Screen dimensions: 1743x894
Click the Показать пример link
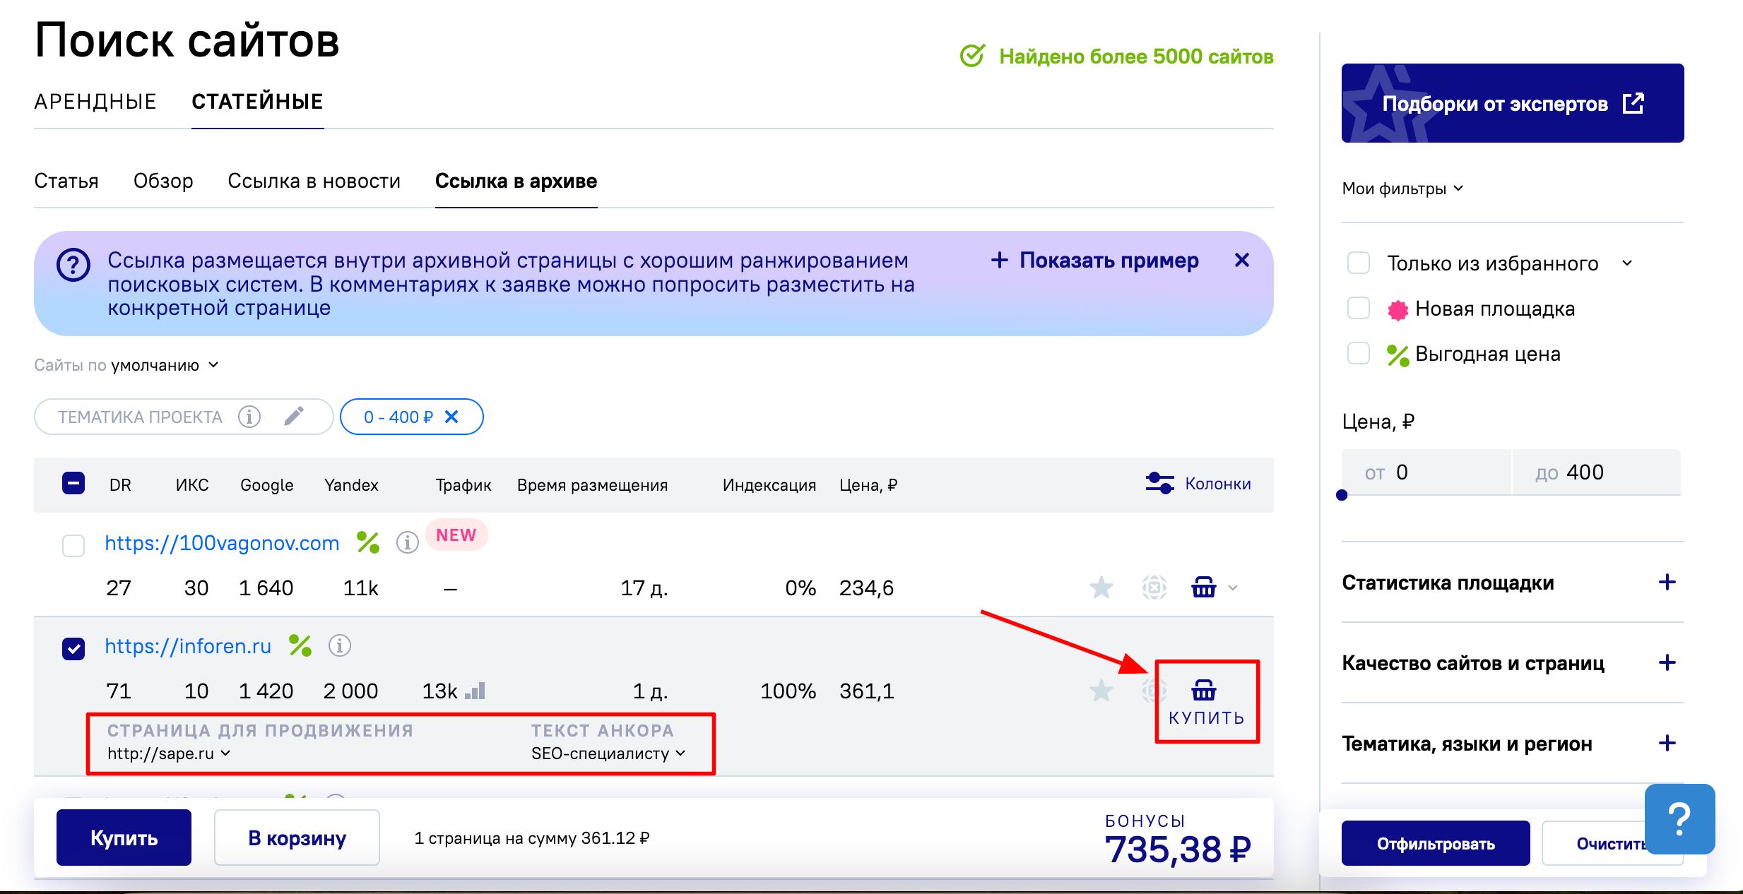click(1095, 260)
